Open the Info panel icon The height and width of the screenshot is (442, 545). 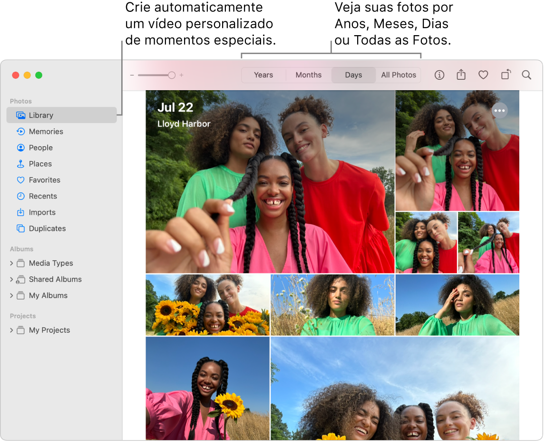[x=439, y=75]
